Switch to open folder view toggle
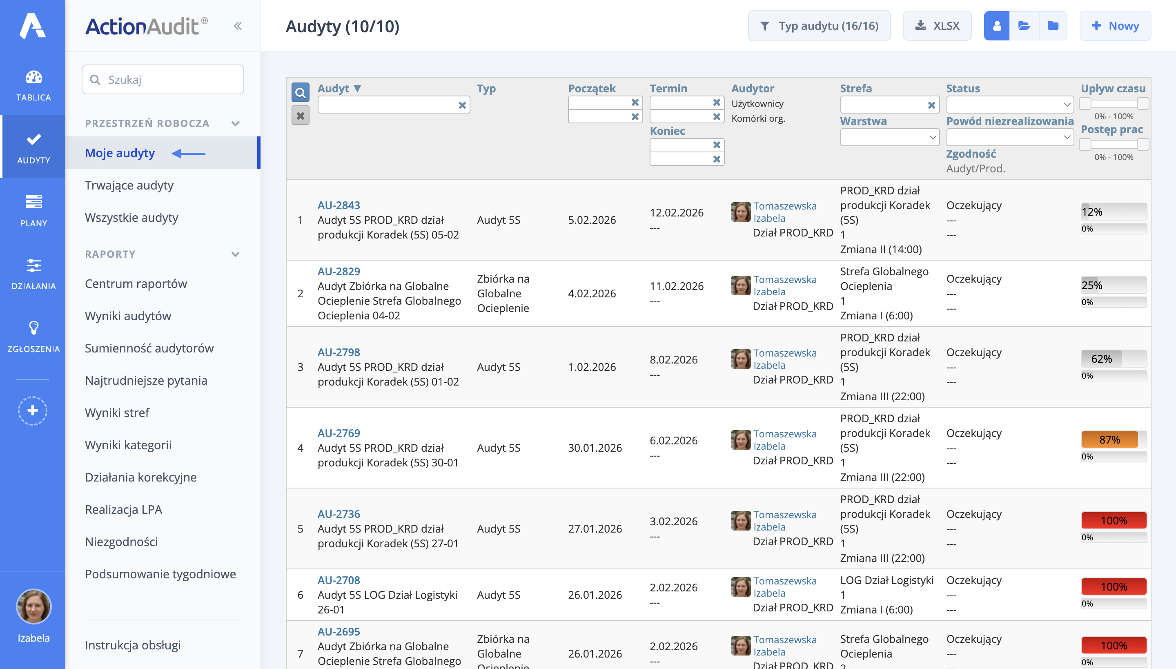Viewport: 1176px width, 669px height. 1024,26
